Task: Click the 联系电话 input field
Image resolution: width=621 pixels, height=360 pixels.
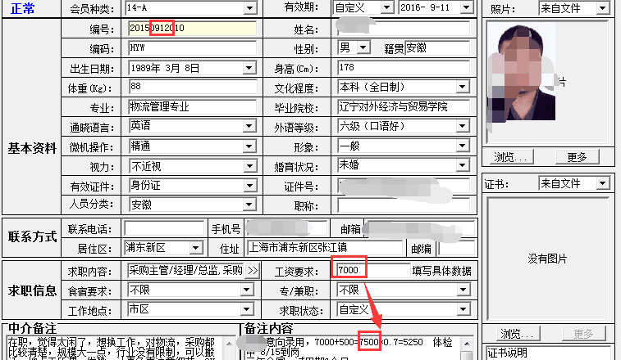Action: 164,229
